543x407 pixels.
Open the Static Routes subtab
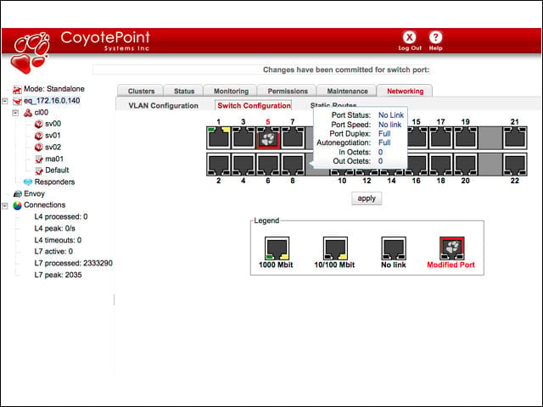pyautogui.click(x=333, y=104)
